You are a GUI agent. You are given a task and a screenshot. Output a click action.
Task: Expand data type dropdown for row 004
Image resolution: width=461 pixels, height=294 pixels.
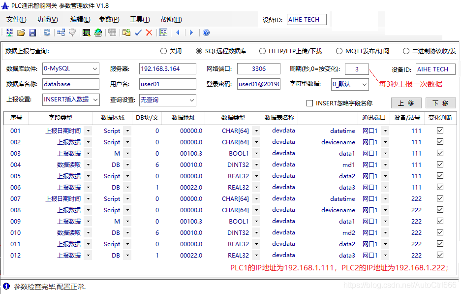[x=256, y=164]
